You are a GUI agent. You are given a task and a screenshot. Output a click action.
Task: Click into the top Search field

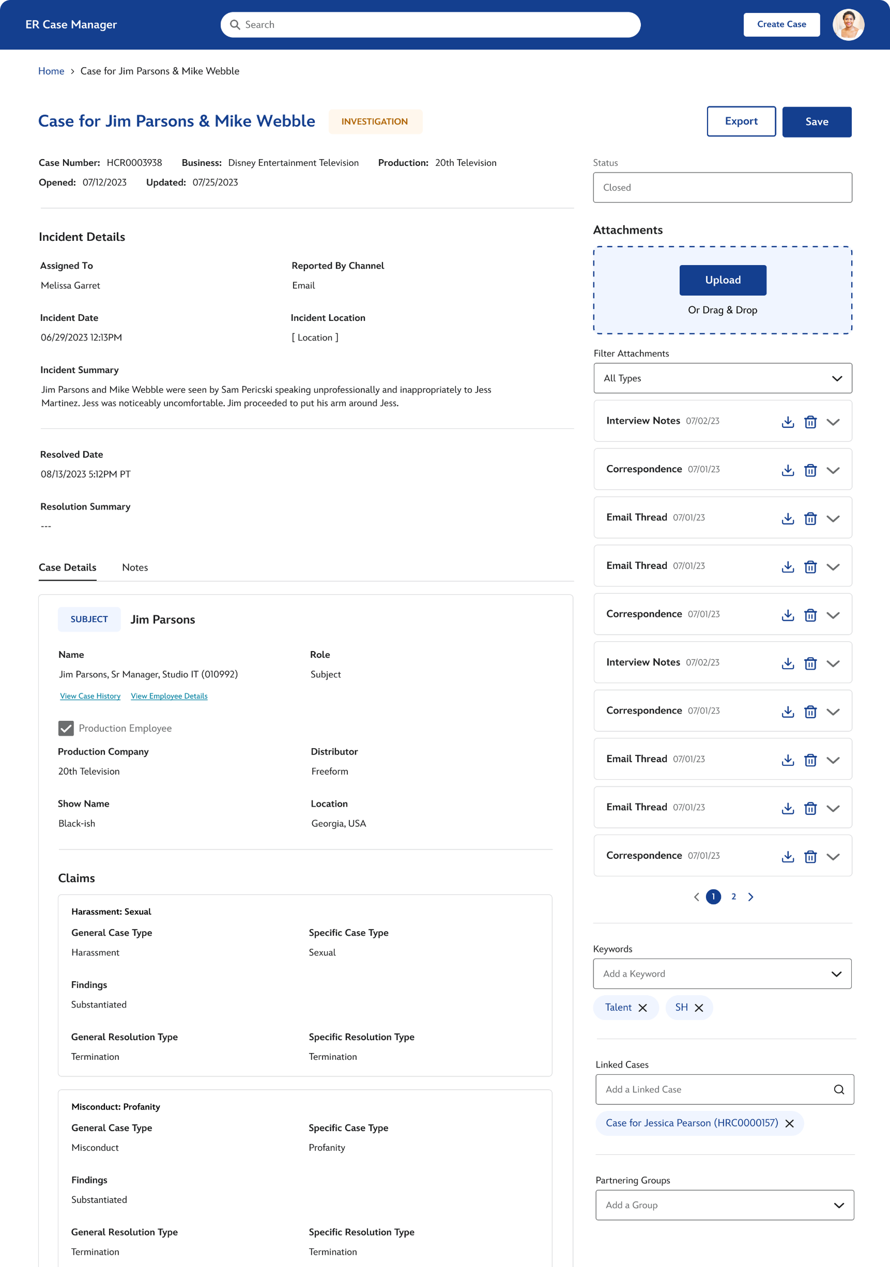431,25
